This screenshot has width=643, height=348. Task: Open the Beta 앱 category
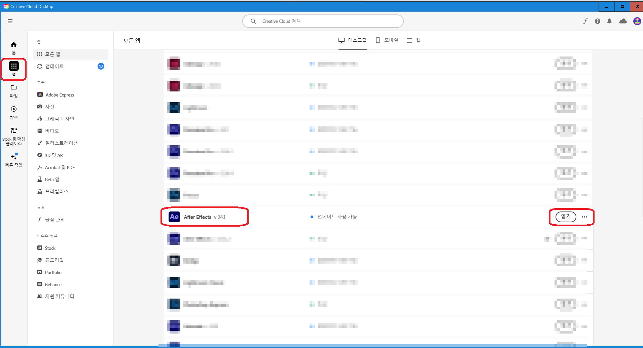[x=52, y=179]
